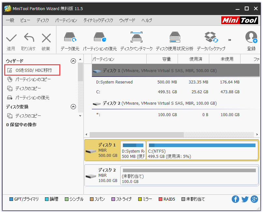
Task: Click the horizontal scrollbar thumb
Action: pyautogui.click(x=137, y=134)
